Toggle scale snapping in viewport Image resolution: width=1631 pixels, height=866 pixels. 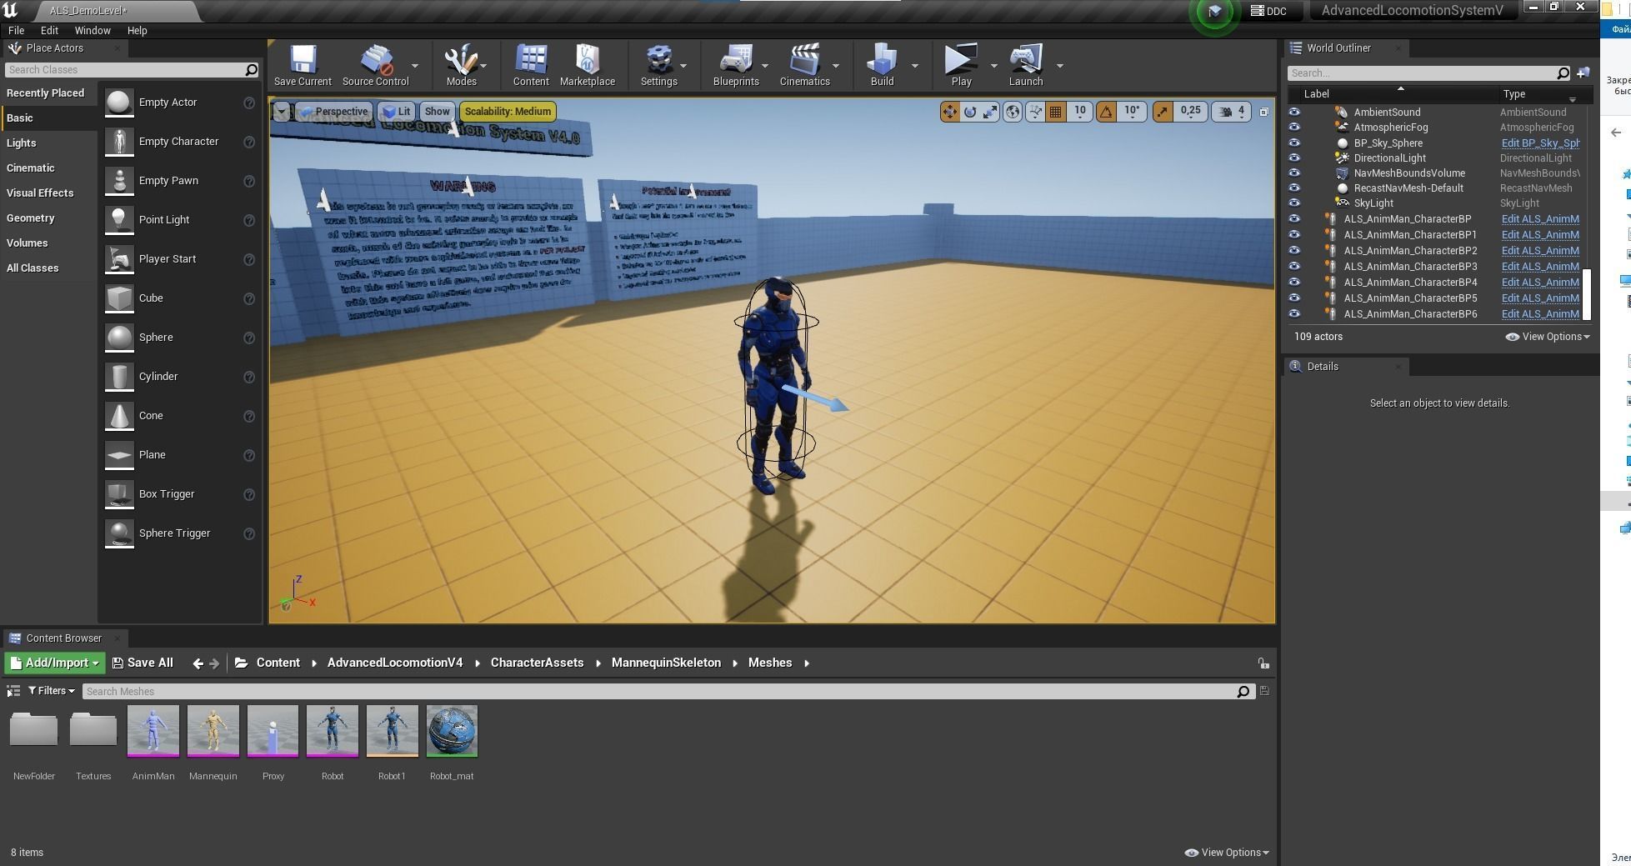click(x=1163, y=112)
